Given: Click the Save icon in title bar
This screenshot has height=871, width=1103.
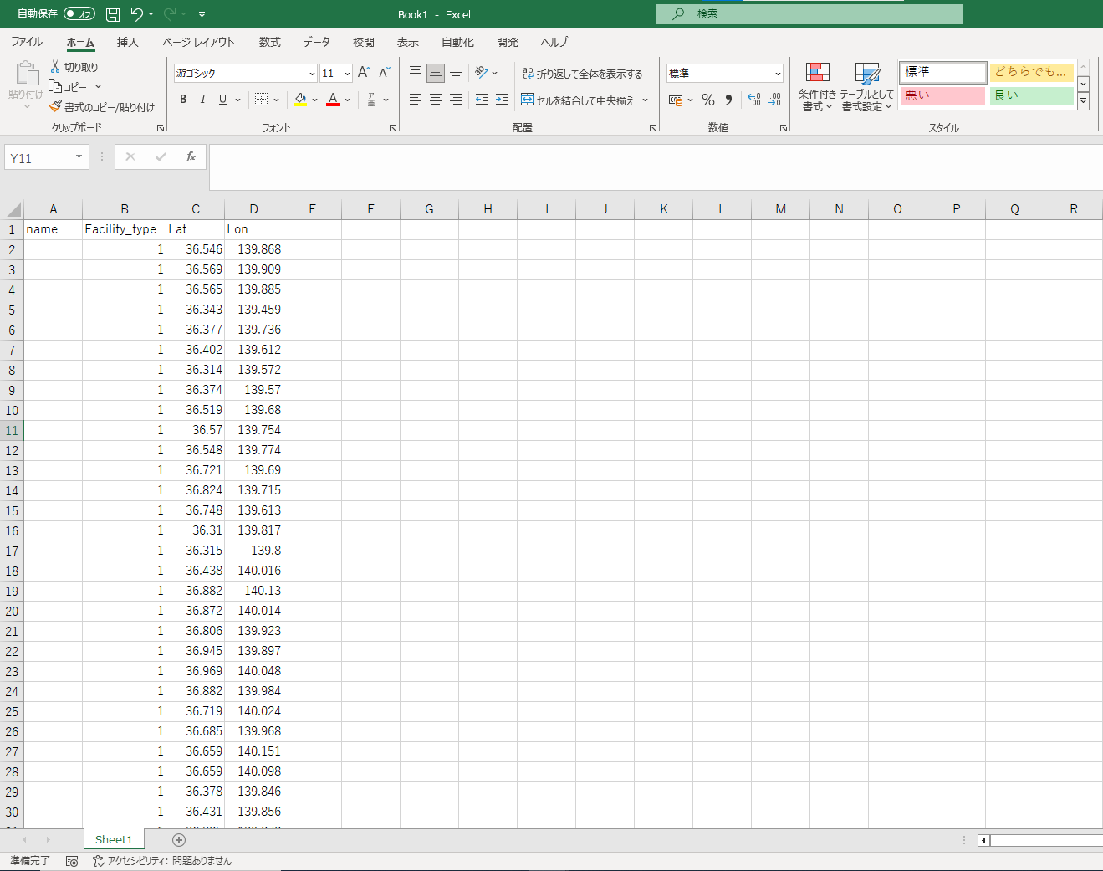Looking at the screenshot, I should [x=113, y=14].
